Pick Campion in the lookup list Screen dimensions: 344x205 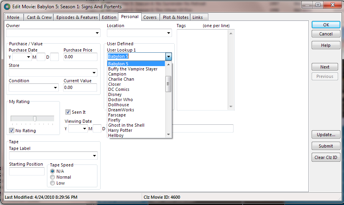(x=136, y=74)
